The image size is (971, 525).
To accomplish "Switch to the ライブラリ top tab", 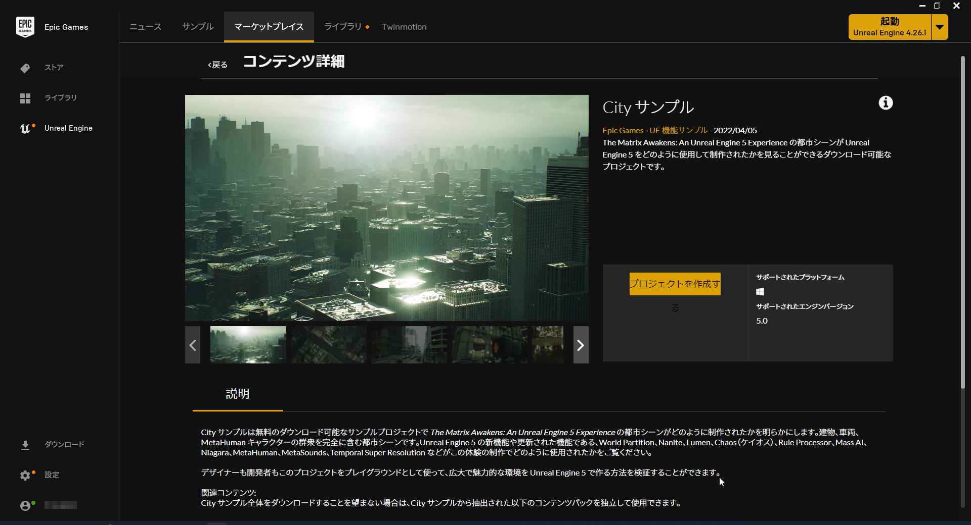I will click(343, 27).
